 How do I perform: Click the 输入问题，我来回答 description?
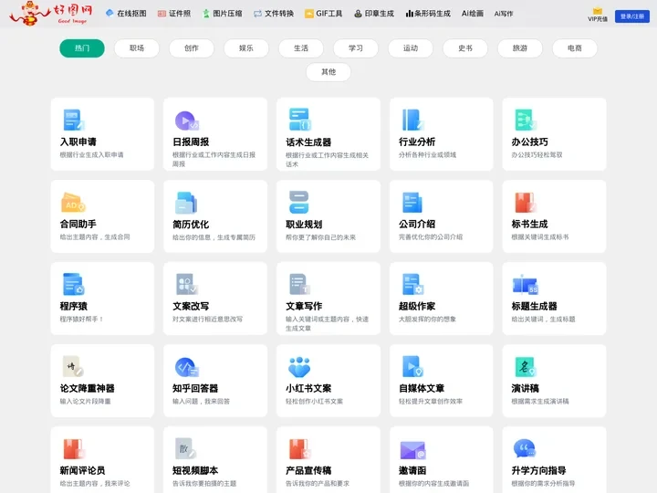coord(201,401)
